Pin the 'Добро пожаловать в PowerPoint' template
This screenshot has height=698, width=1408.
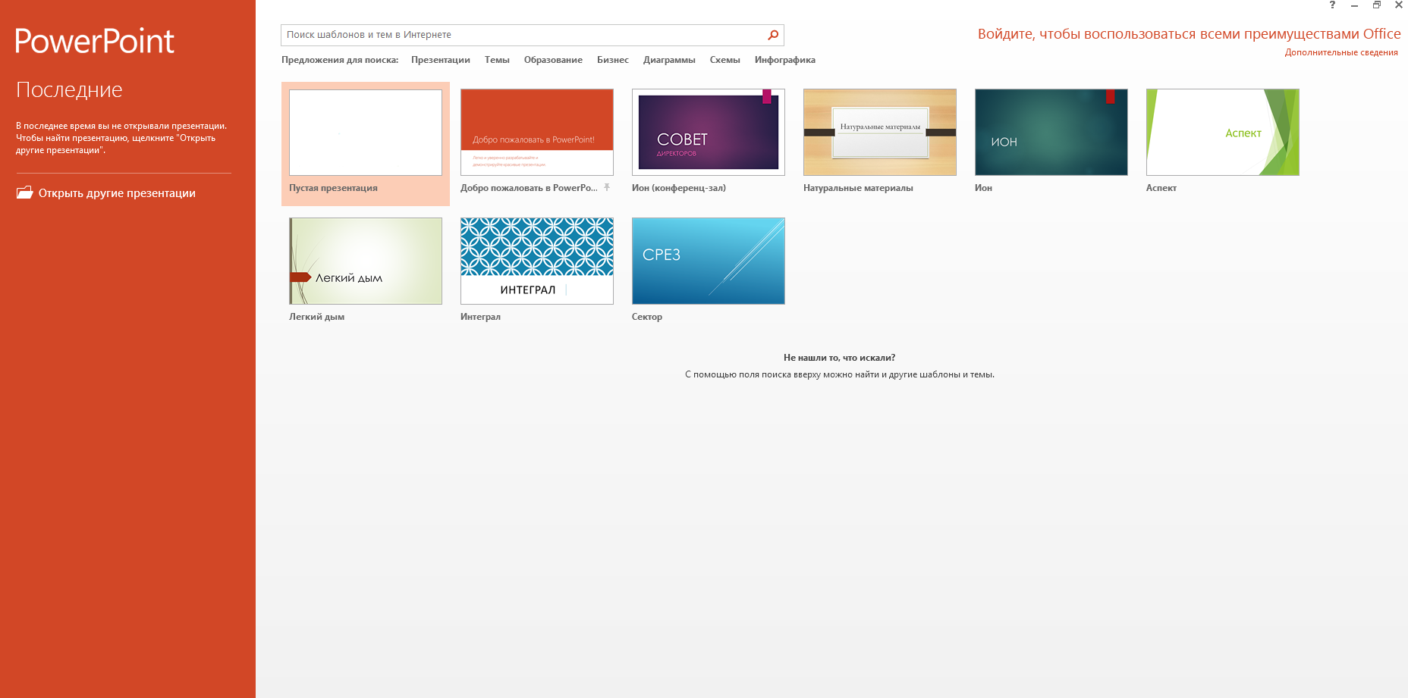click(x=607, y=187)
